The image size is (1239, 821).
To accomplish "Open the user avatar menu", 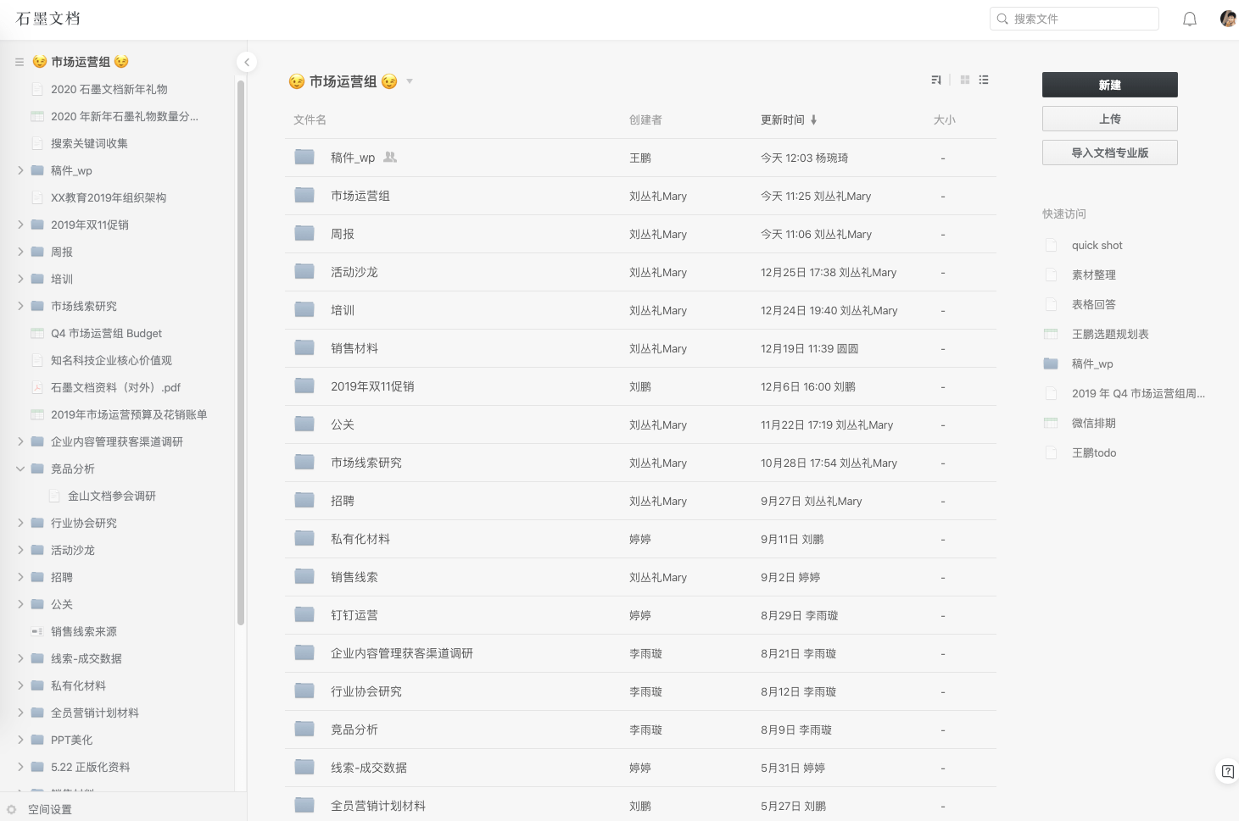I will (1228, 19).
